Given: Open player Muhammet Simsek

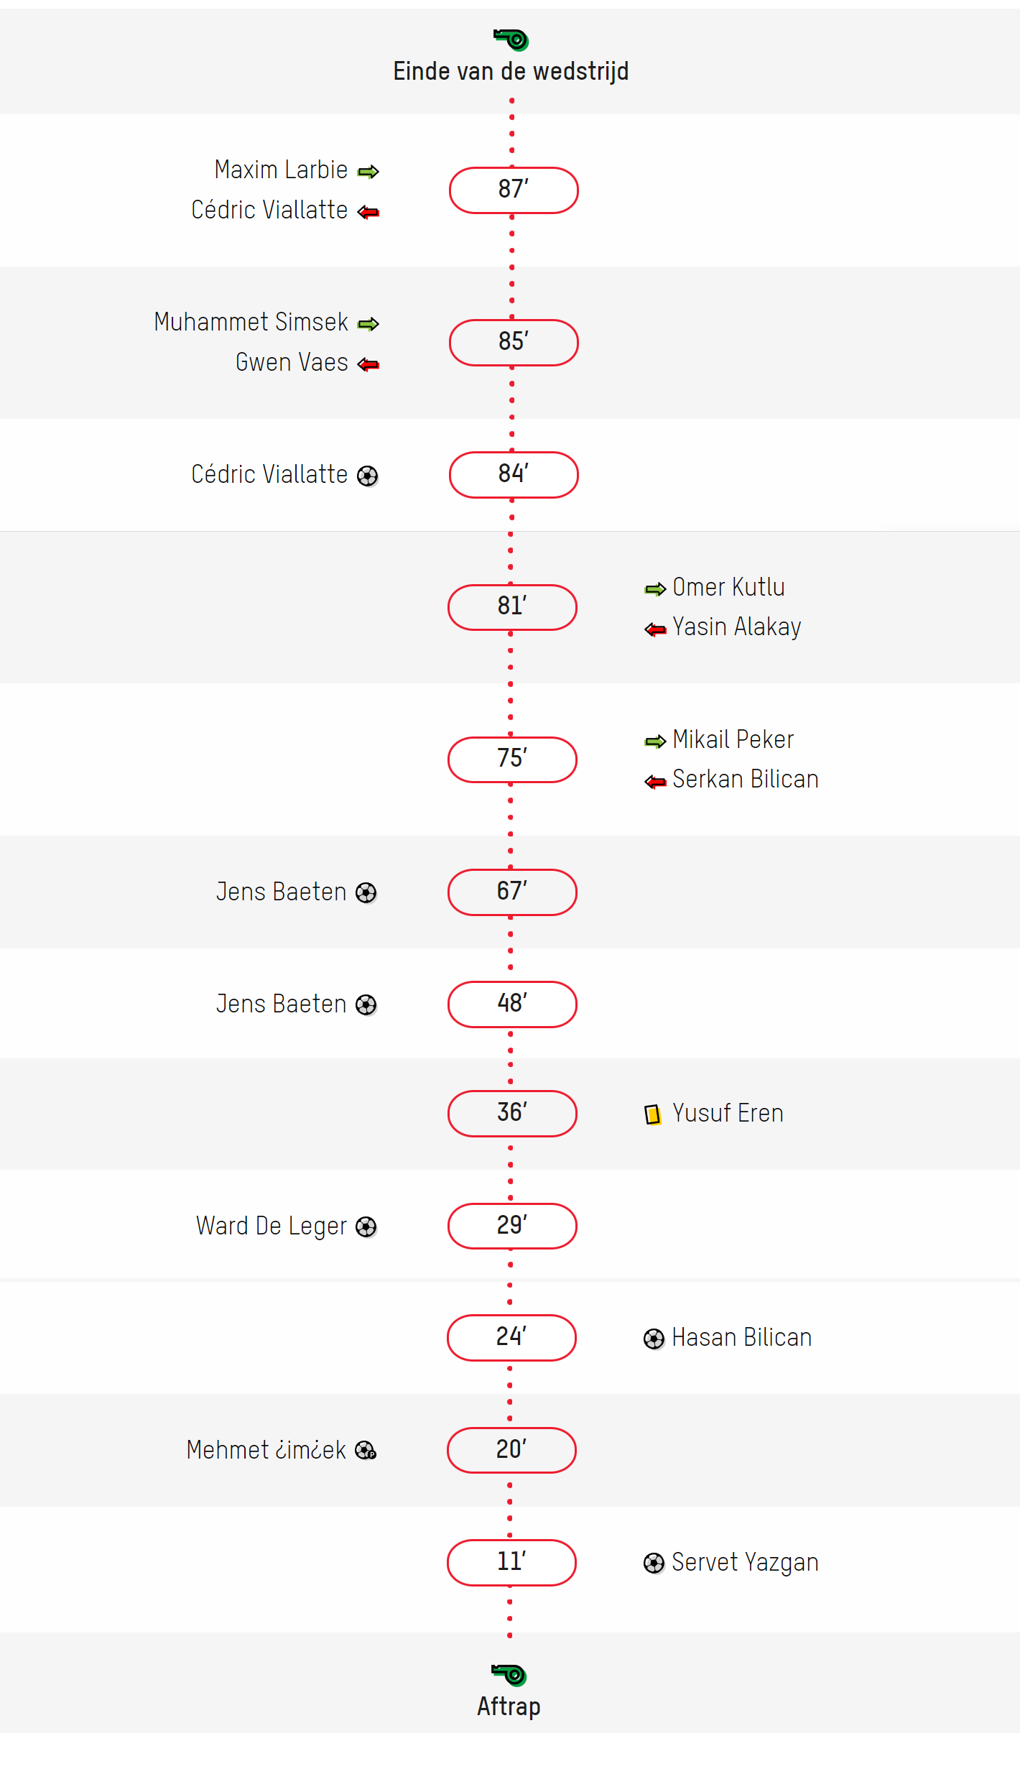Looking at the screenshot, I should (x=251, y=322).
